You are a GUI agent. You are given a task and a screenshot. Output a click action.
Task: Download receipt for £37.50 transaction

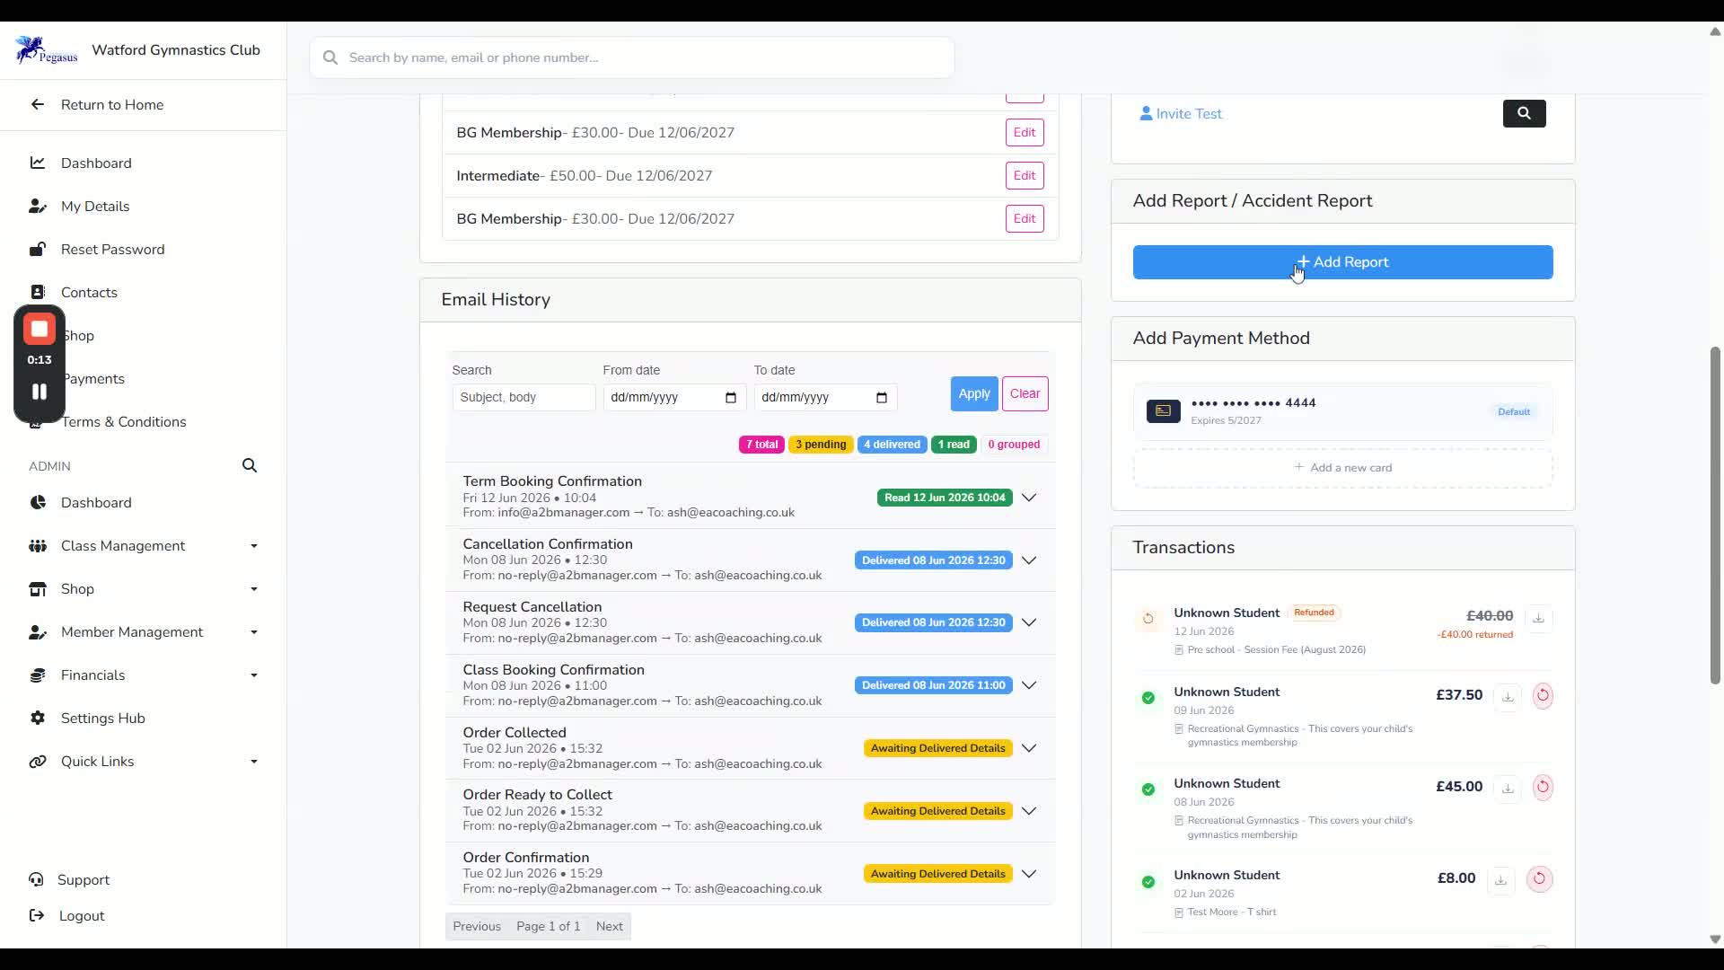1508,697
